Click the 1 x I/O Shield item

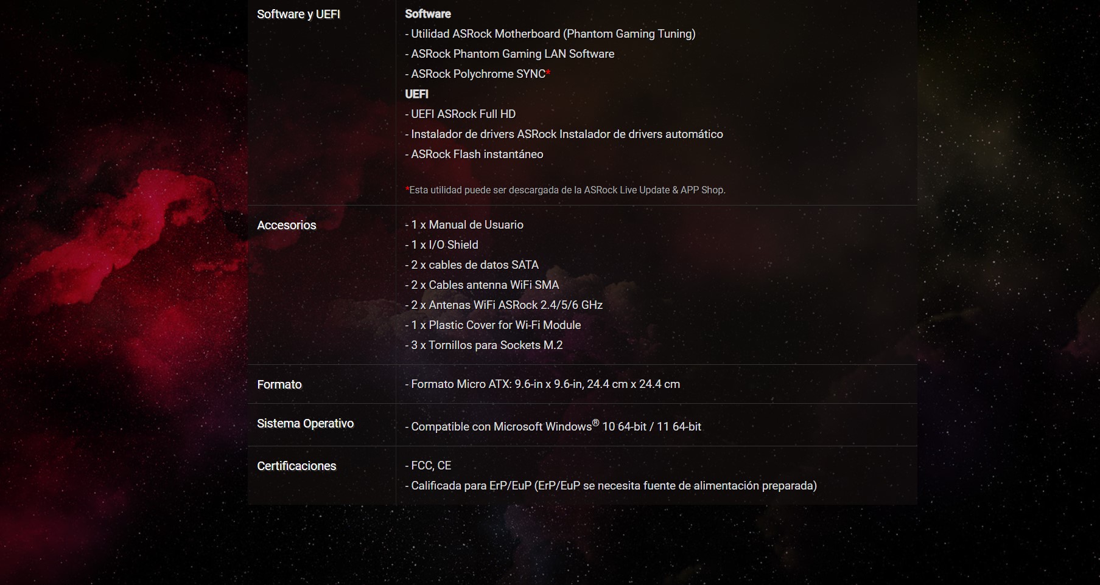pos(442,244)
